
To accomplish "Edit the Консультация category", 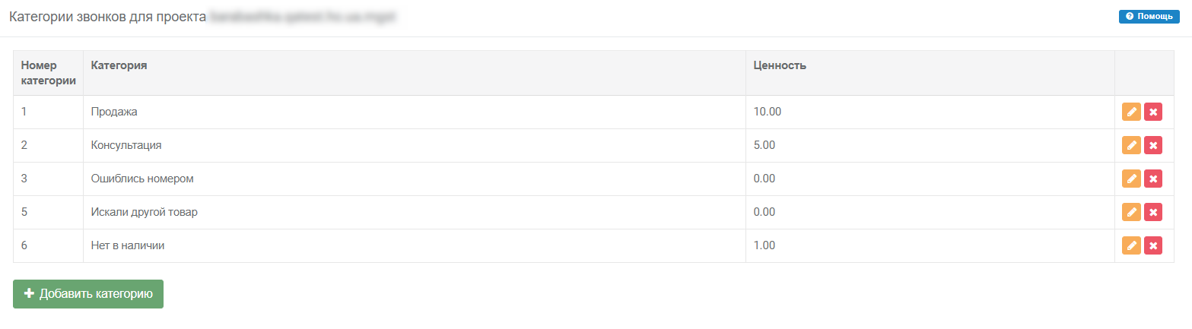I will (x=1131, y=146).
